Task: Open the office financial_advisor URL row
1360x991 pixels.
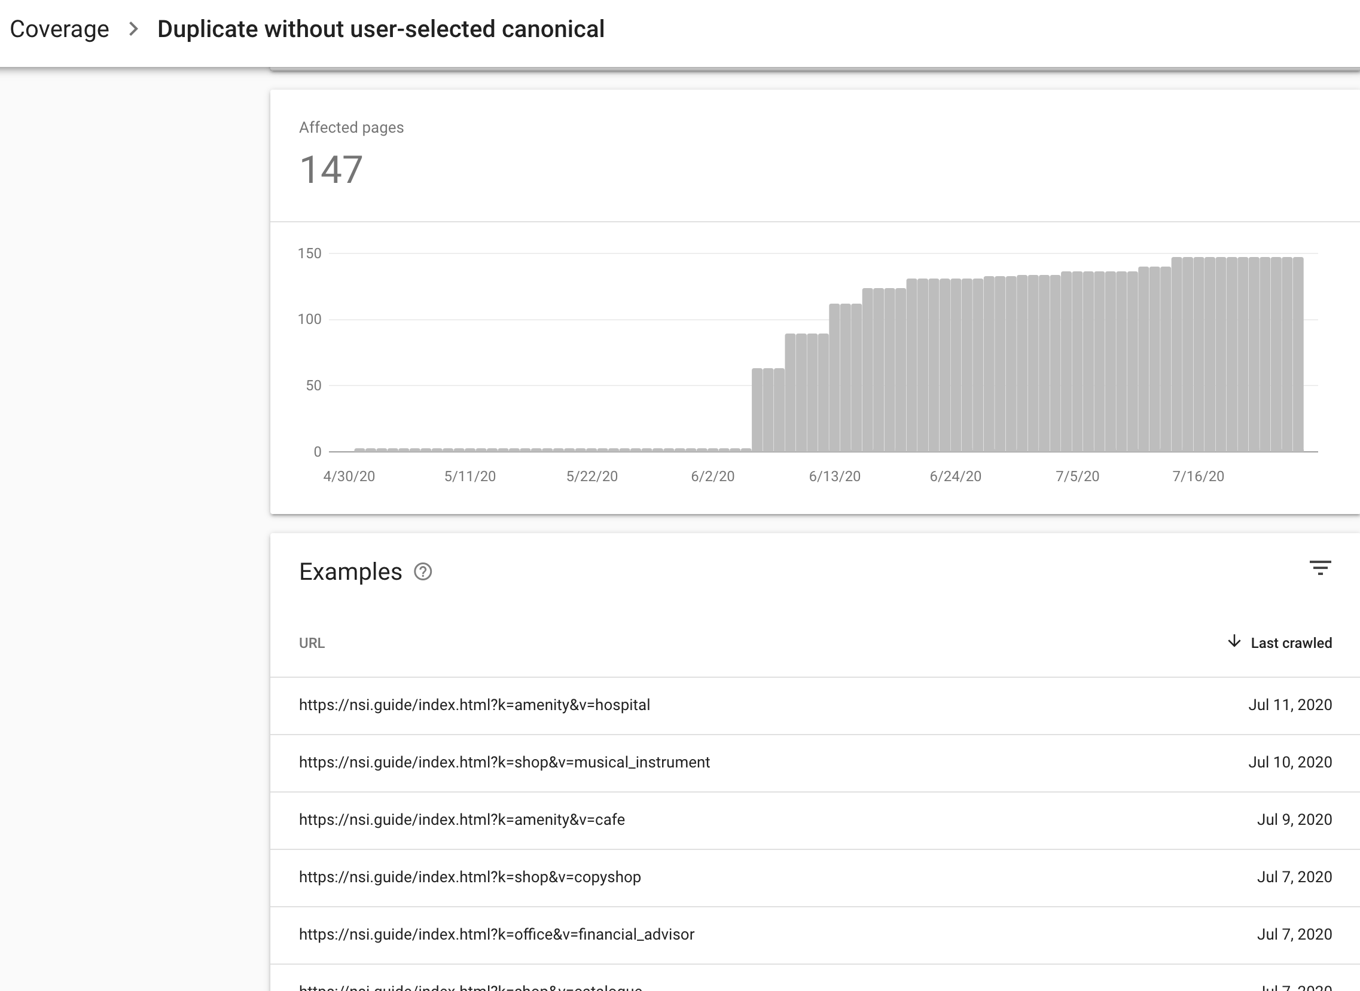Action: pos(496,935)
